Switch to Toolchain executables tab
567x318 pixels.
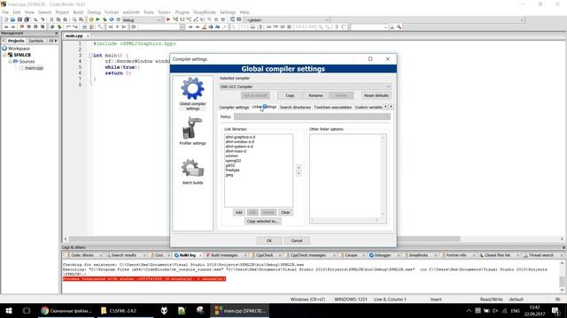333,107
